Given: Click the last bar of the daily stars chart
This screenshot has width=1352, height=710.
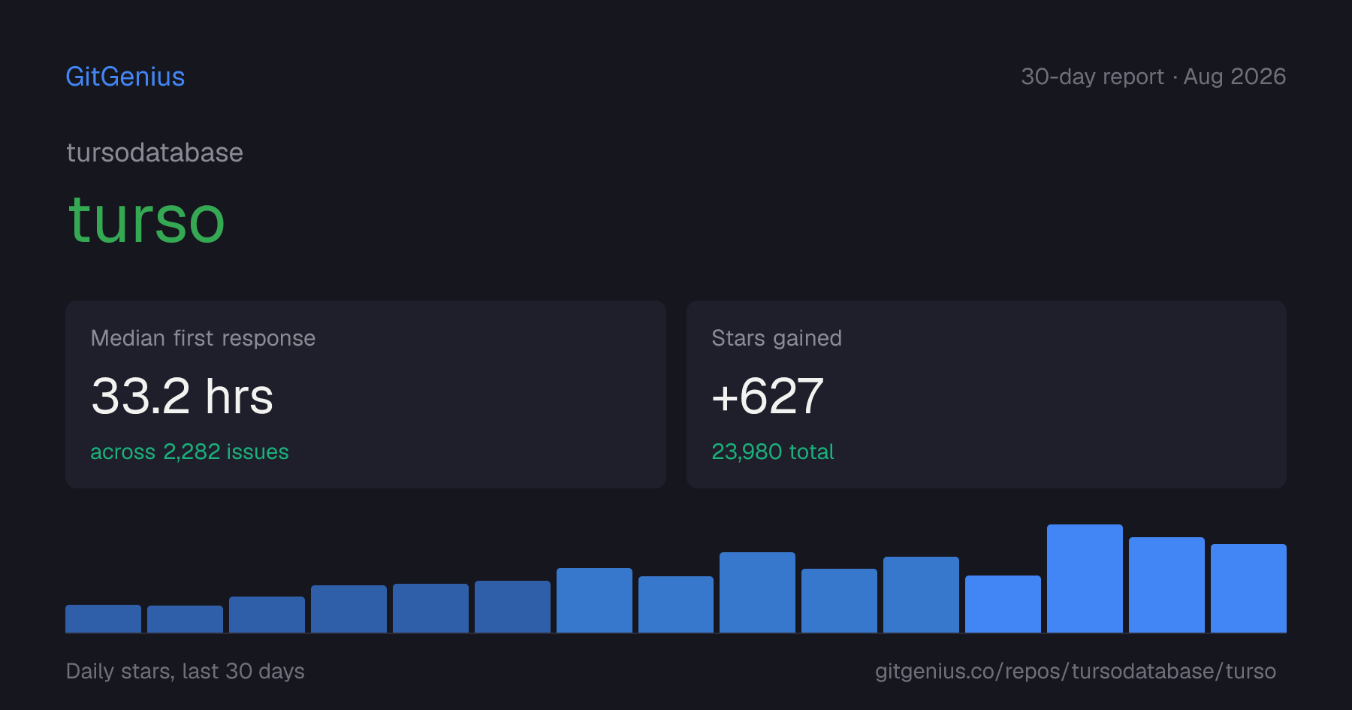Looking at the screenshot, I should click(1248, 588).
